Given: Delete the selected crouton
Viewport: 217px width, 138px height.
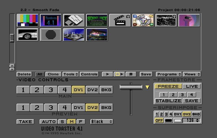Looking at the screenshot, I should tap(24, 74).
